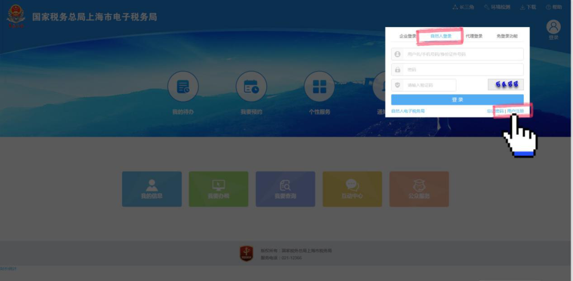This screenshot has width=573, height=281.
Task: Open the 自然人电子税务局 link
Action: 408,111
